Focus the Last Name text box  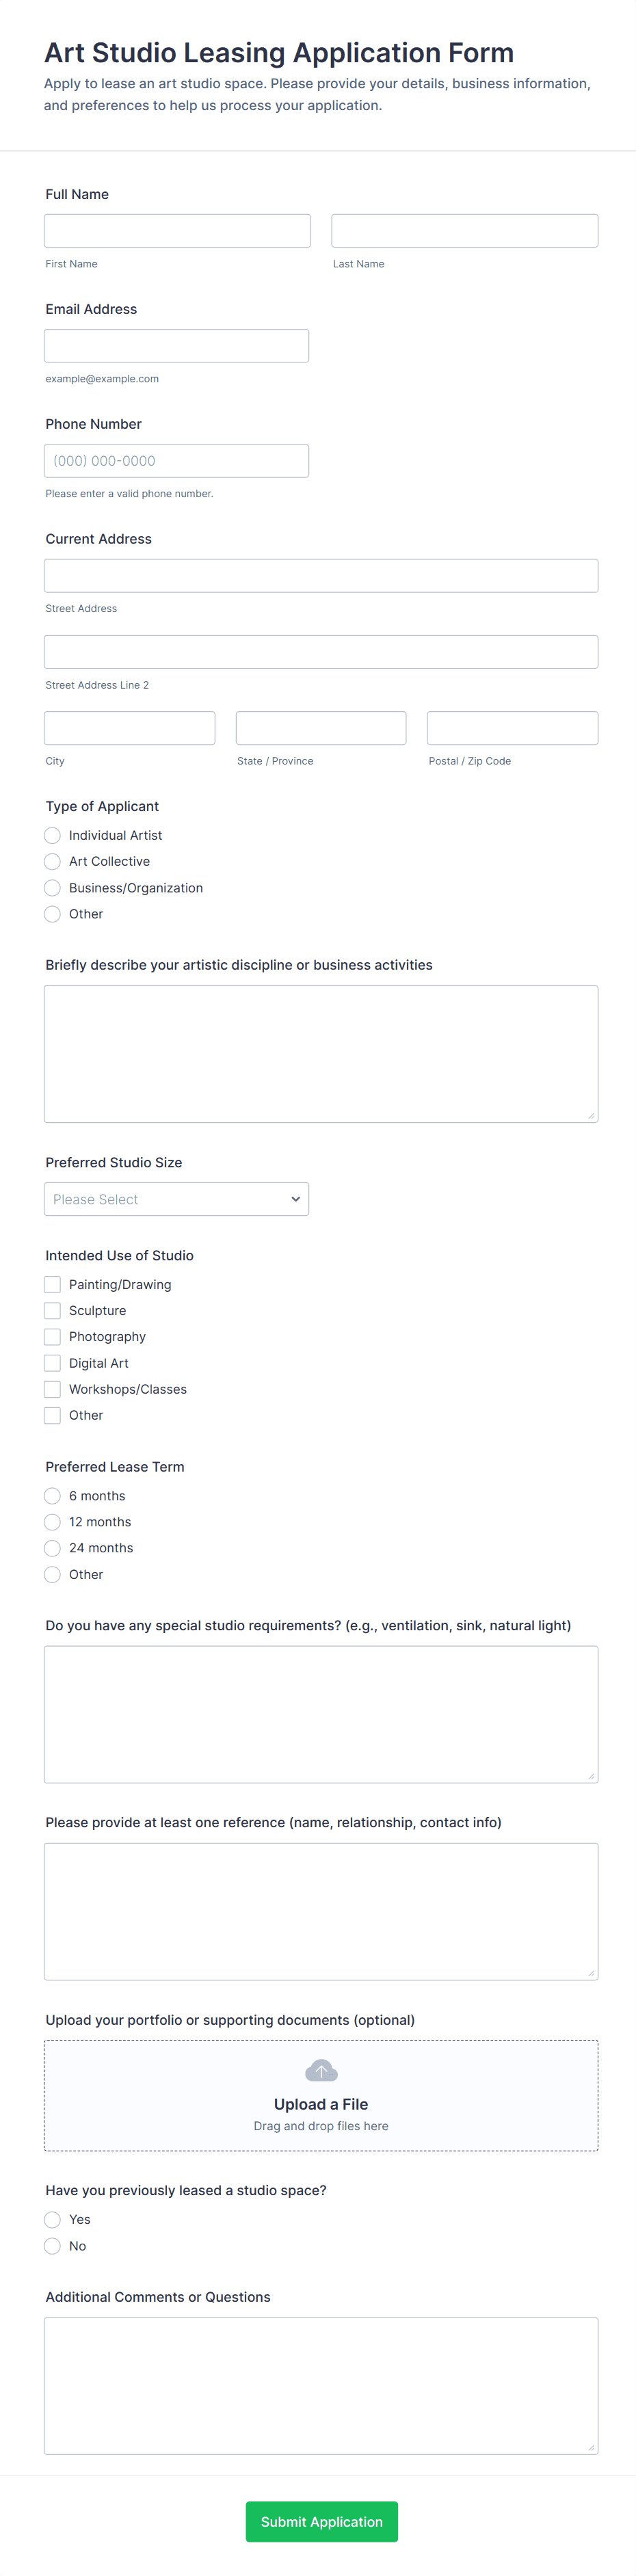tap(464, 231)
